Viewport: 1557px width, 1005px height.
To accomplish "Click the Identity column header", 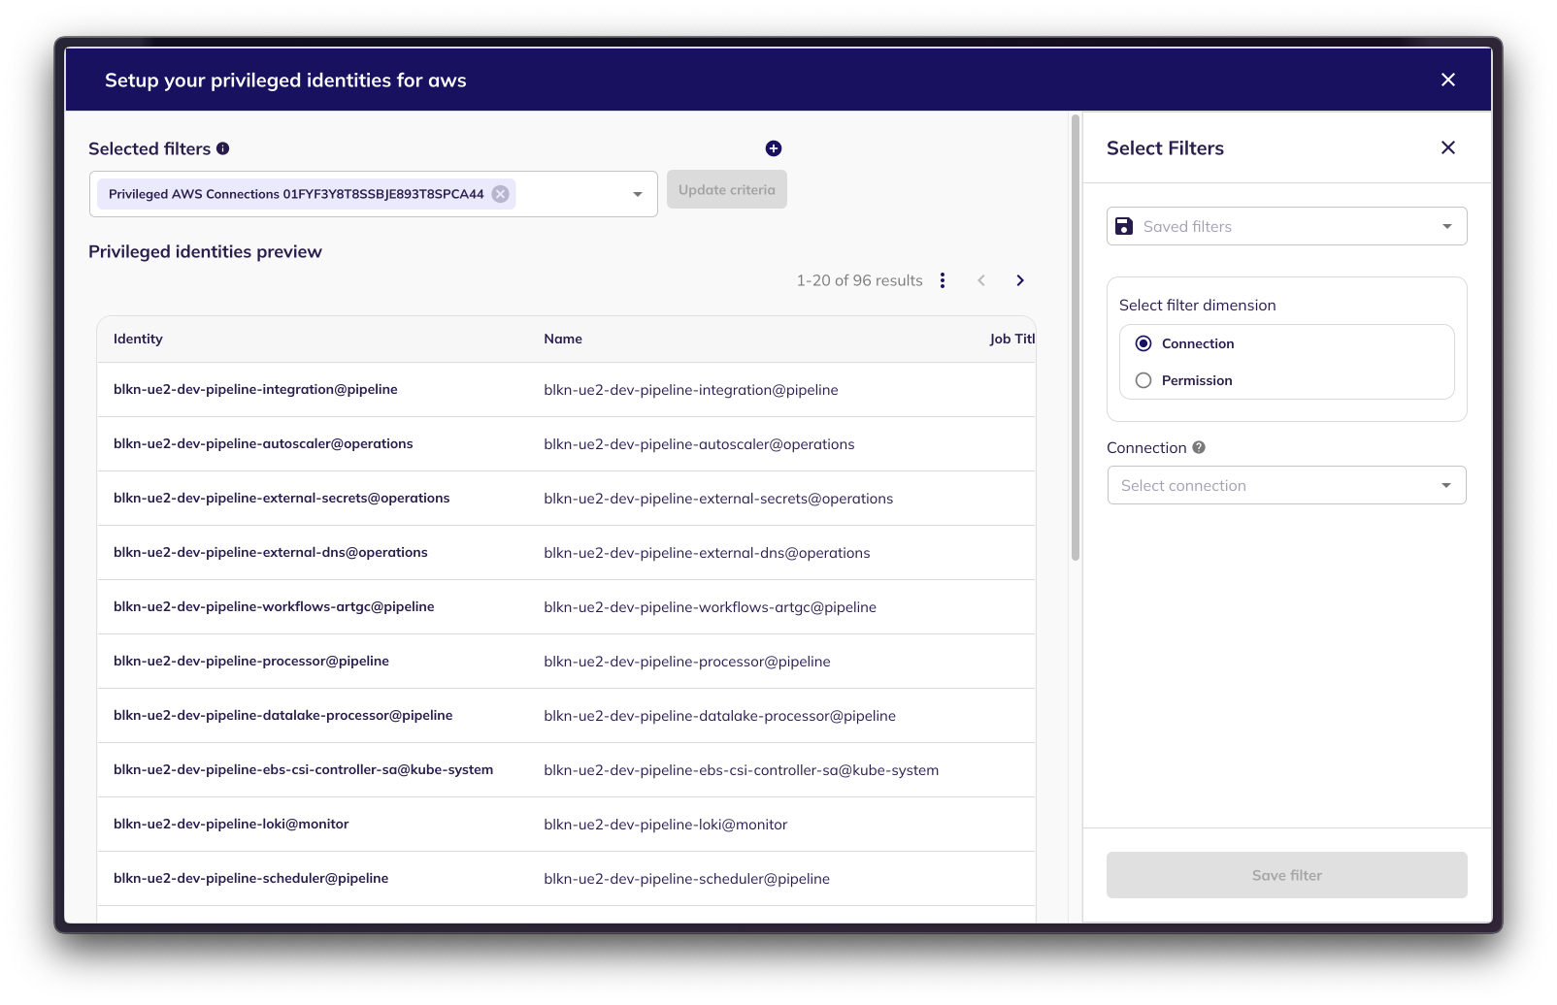I will click(x=138, y=339).
